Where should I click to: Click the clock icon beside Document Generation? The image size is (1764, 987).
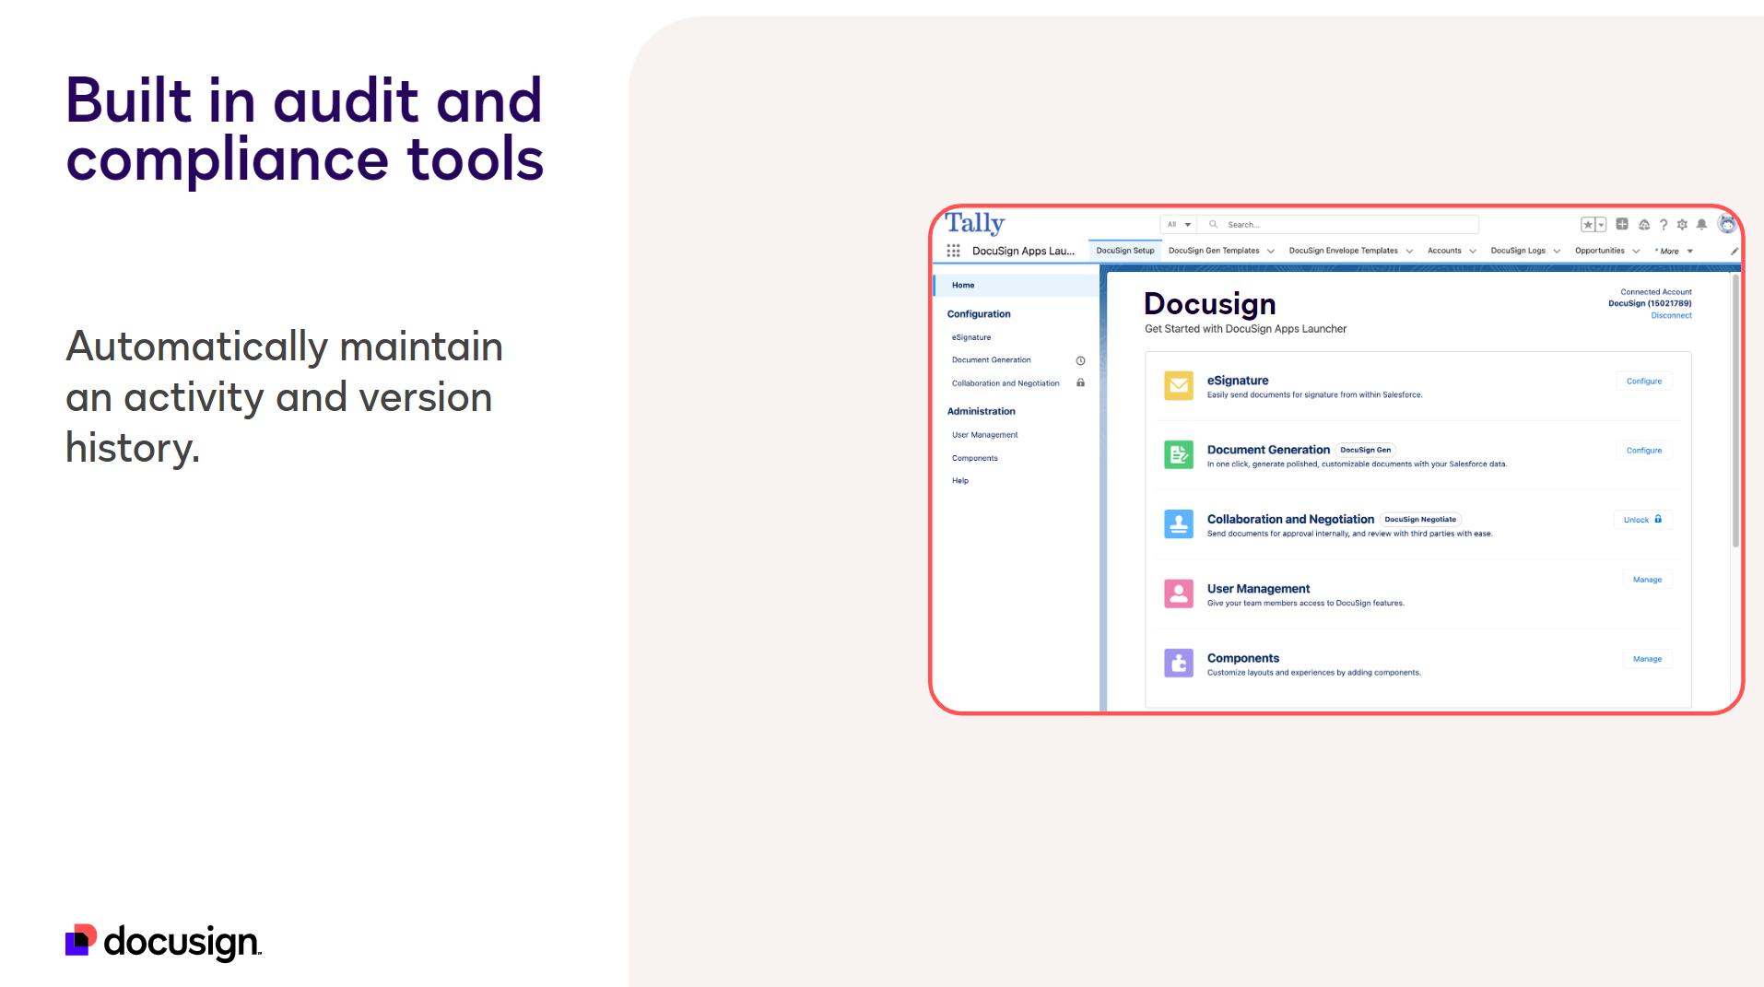tap(1080, 360)
